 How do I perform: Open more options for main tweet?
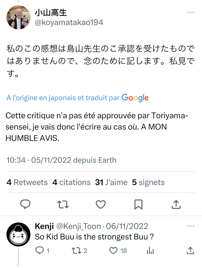point(190,13)
